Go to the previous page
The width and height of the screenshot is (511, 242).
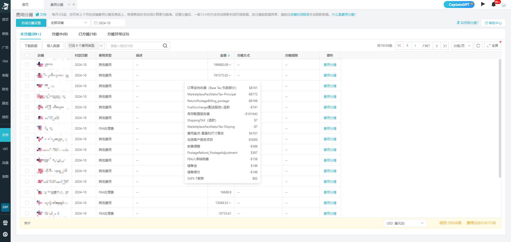(407, 46)
